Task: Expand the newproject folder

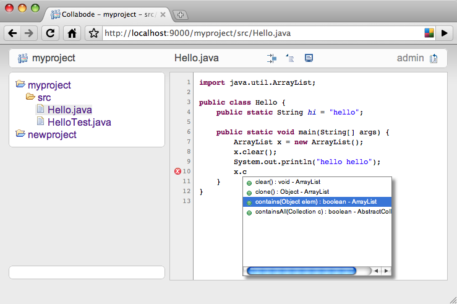Action: tap(20, 134)
